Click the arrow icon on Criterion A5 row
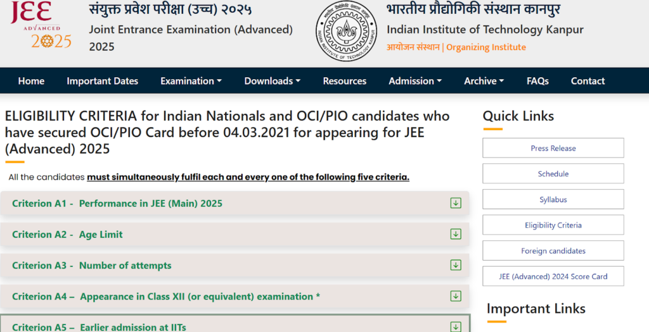Image resolution: width=649 pixels, height=332 pixels. [x=456, y=327]
